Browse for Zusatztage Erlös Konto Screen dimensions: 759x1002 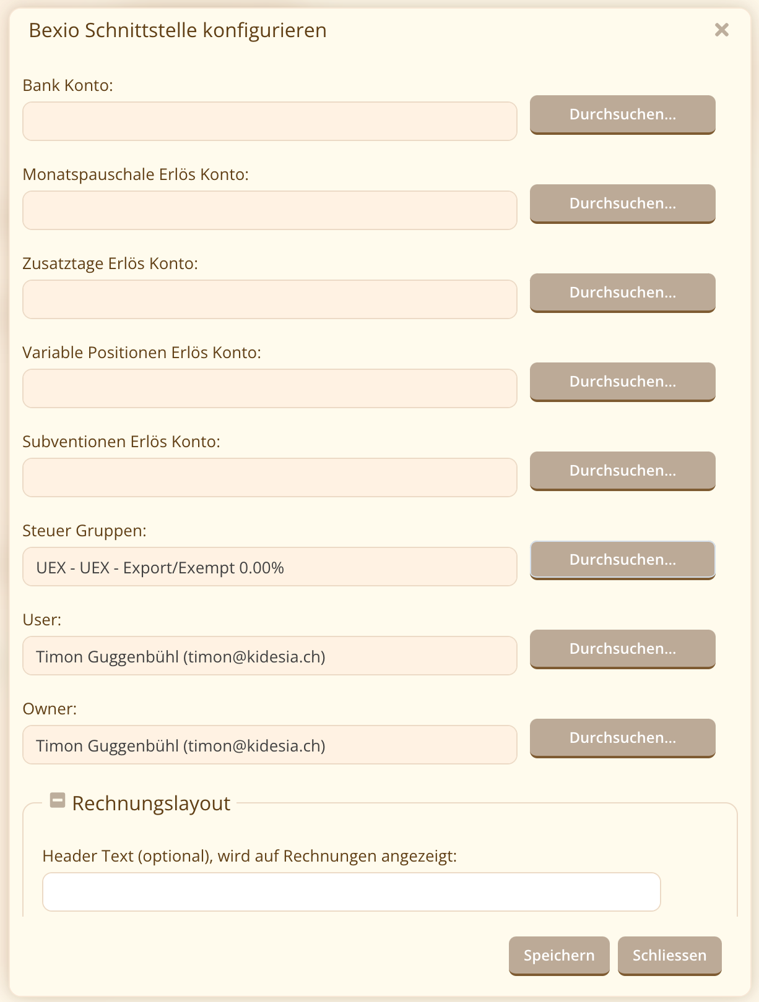[622, 293]
